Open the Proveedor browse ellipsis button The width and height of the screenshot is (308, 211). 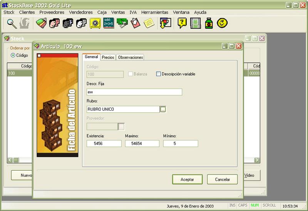point(121,127)
